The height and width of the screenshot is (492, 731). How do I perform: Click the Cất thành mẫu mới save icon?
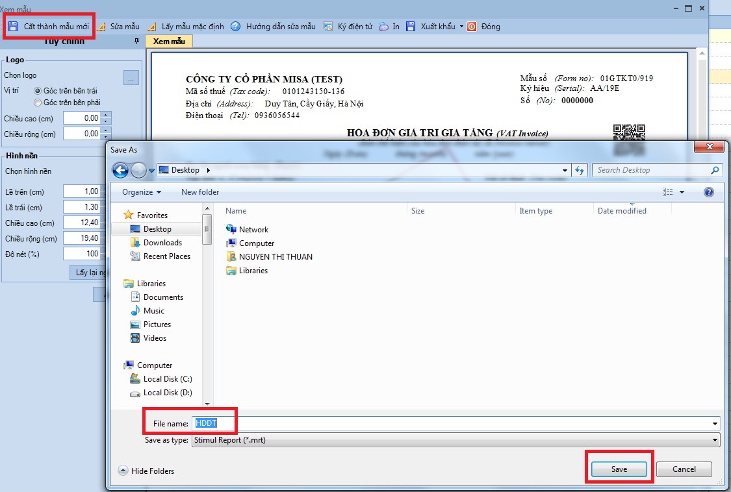tap(13, 27)
